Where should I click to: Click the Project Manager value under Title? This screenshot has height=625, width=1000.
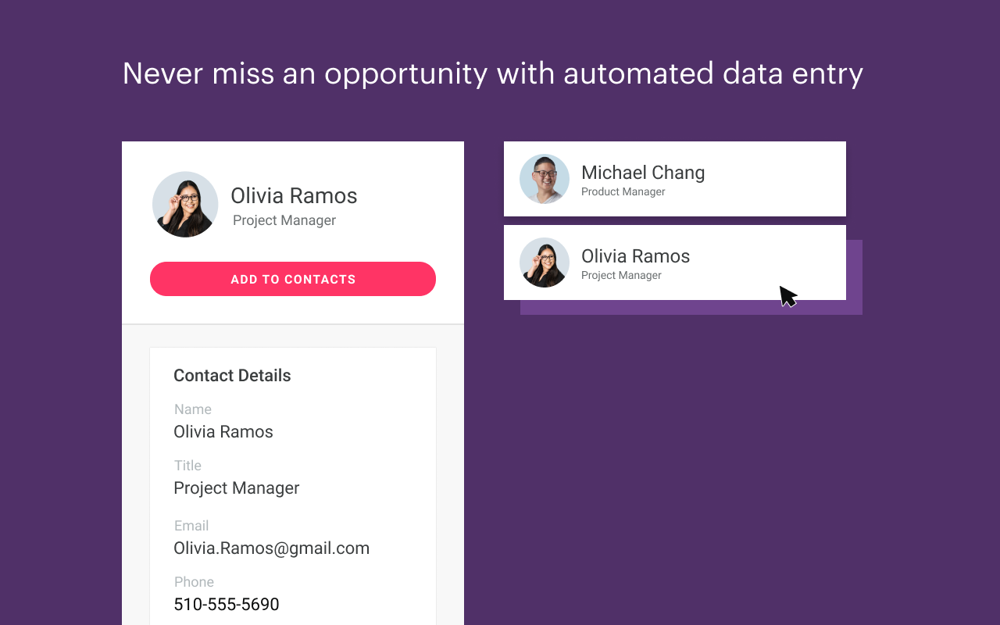[236, 488]
